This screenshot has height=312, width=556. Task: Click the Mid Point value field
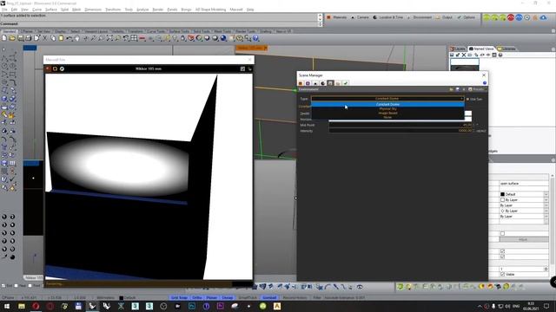400,125
